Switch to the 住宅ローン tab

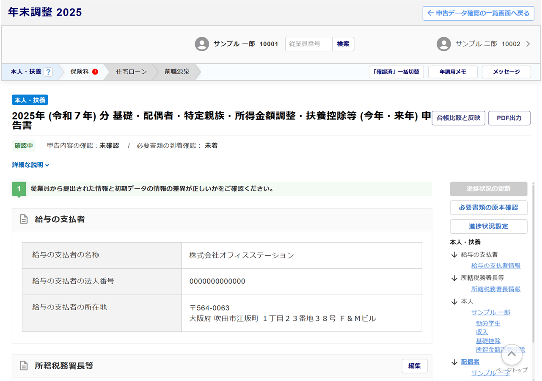click(x=131, y=72)
